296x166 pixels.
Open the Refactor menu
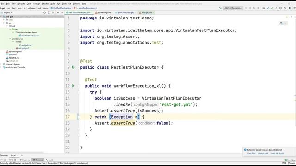(x=45, y=4)
